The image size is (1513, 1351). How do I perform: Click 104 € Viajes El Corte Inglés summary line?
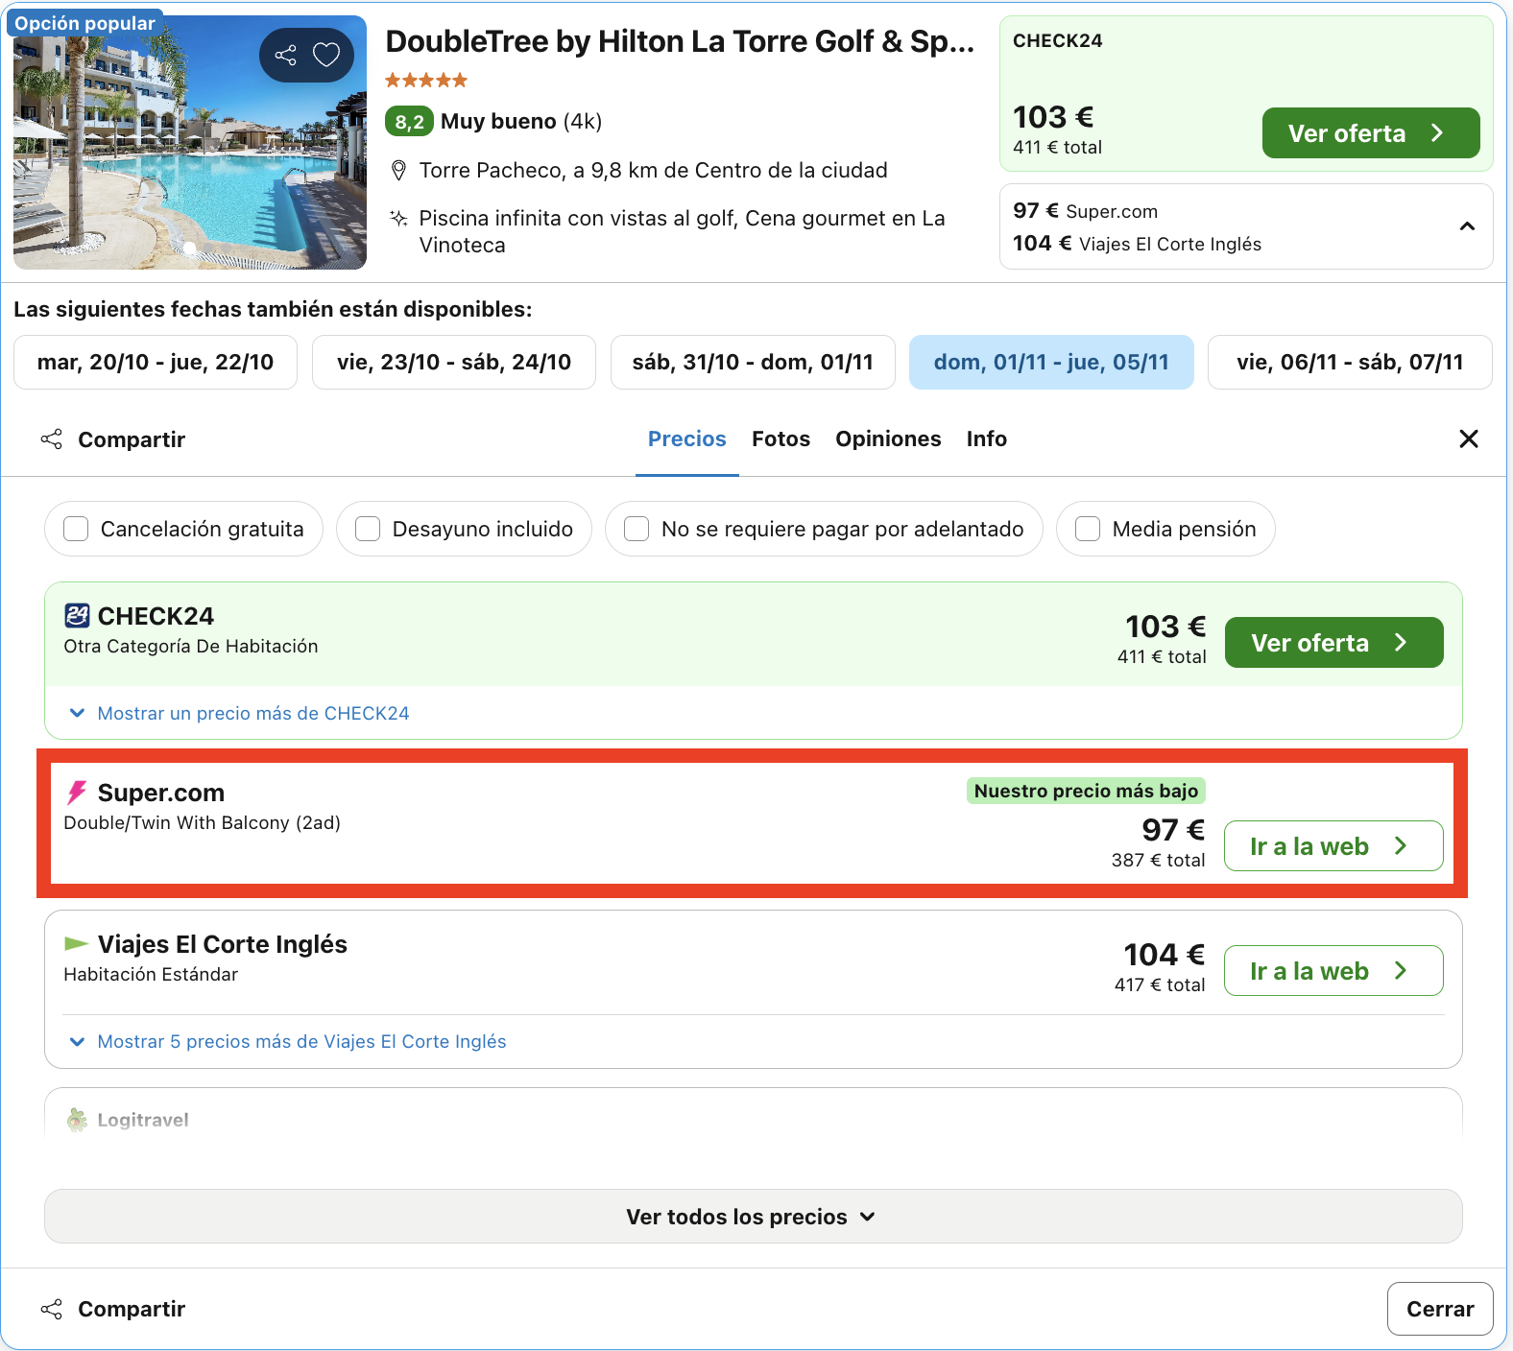(x=1137, y=244)
